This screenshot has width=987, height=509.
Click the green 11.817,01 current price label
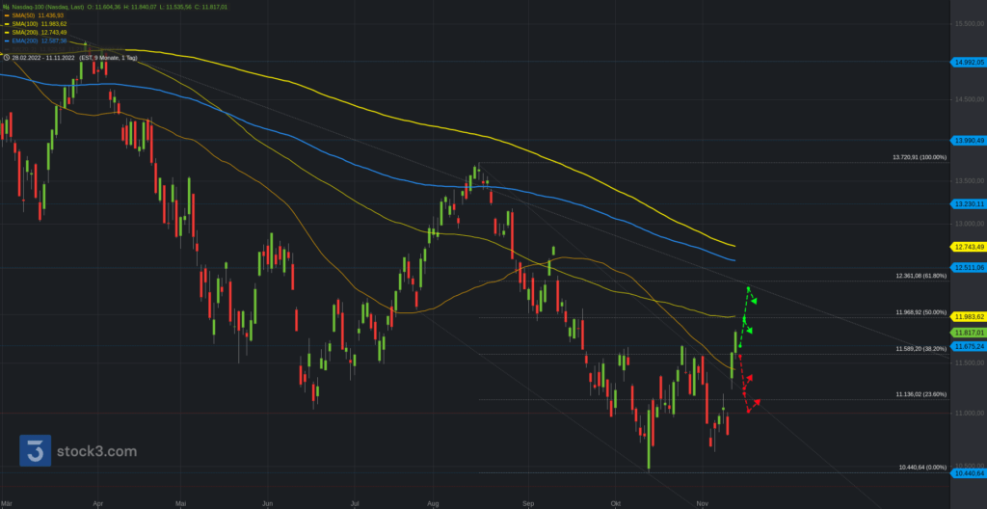[967, 333]
